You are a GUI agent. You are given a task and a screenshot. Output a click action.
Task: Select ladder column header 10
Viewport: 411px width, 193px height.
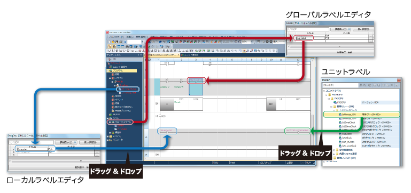(x=272, y=60)
